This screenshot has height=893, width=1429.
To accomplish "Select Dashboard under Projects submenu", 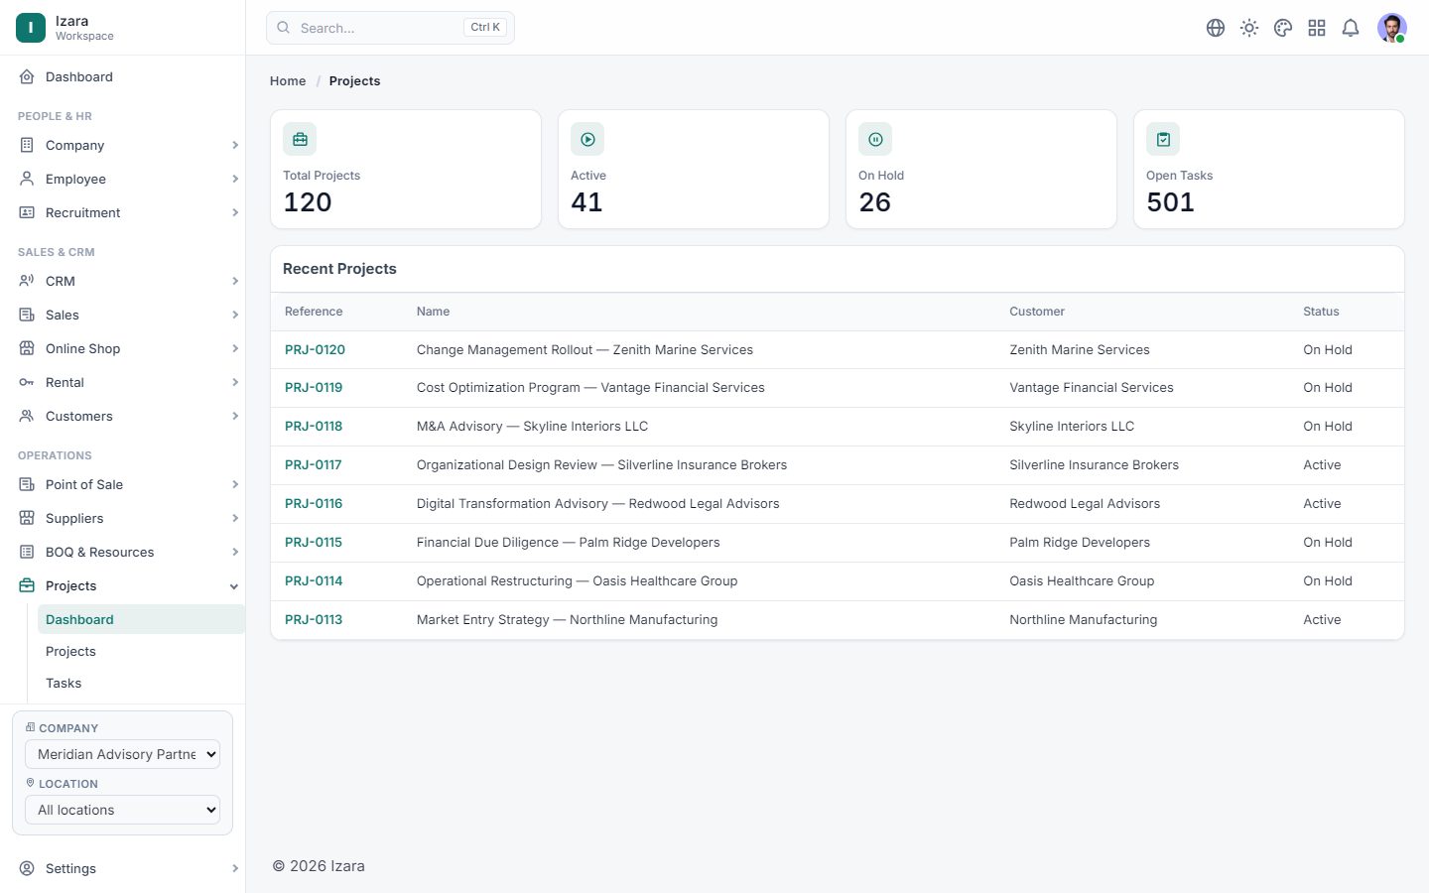I will tap(141, 619).
